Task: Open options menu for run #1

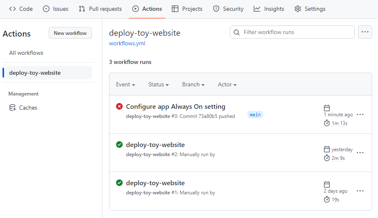Action: tap(360, 191)
